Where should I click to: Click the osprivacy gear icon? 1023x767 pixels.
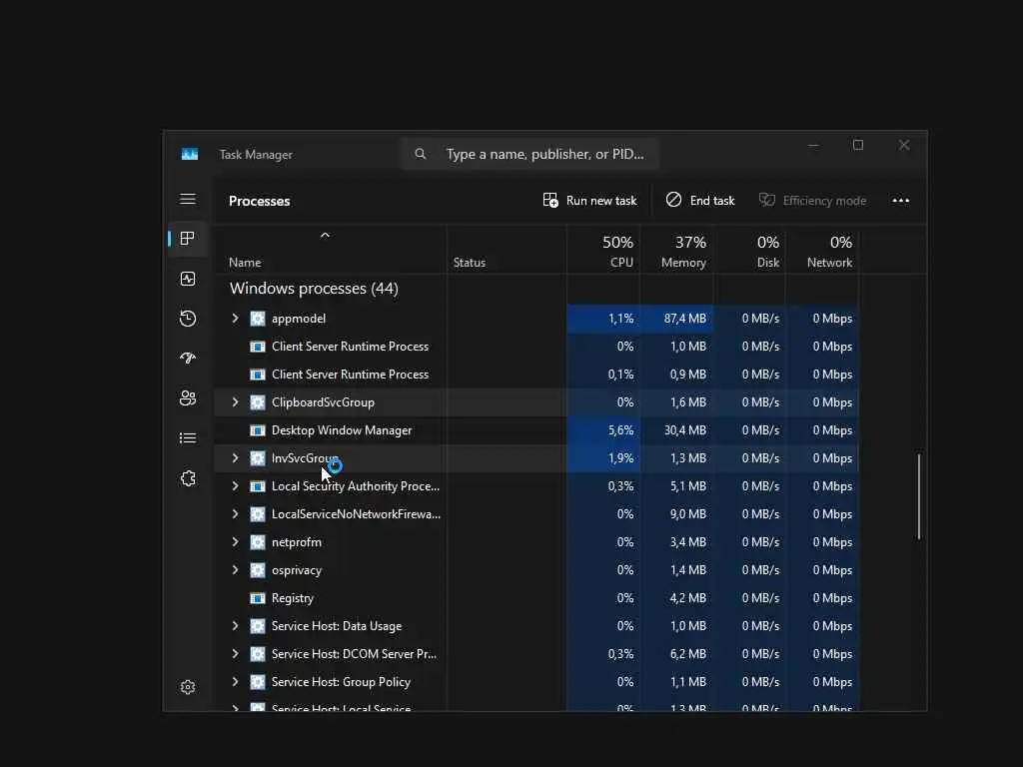[258, 570]
